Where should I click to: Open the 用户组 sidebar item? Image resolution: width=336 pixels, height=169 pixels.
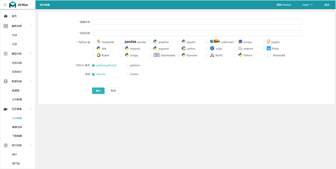click(x=16, y=164)
